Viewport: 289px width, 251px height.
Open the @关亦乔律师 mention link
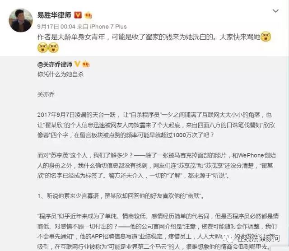tap(55, 65)
